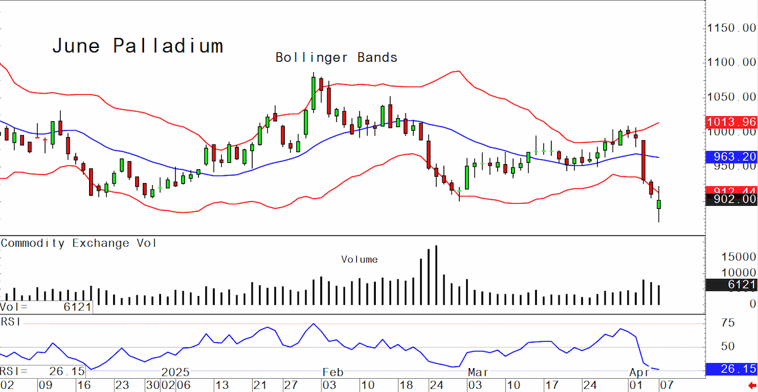Click the Feb month label on time axis

click(332, 372)
